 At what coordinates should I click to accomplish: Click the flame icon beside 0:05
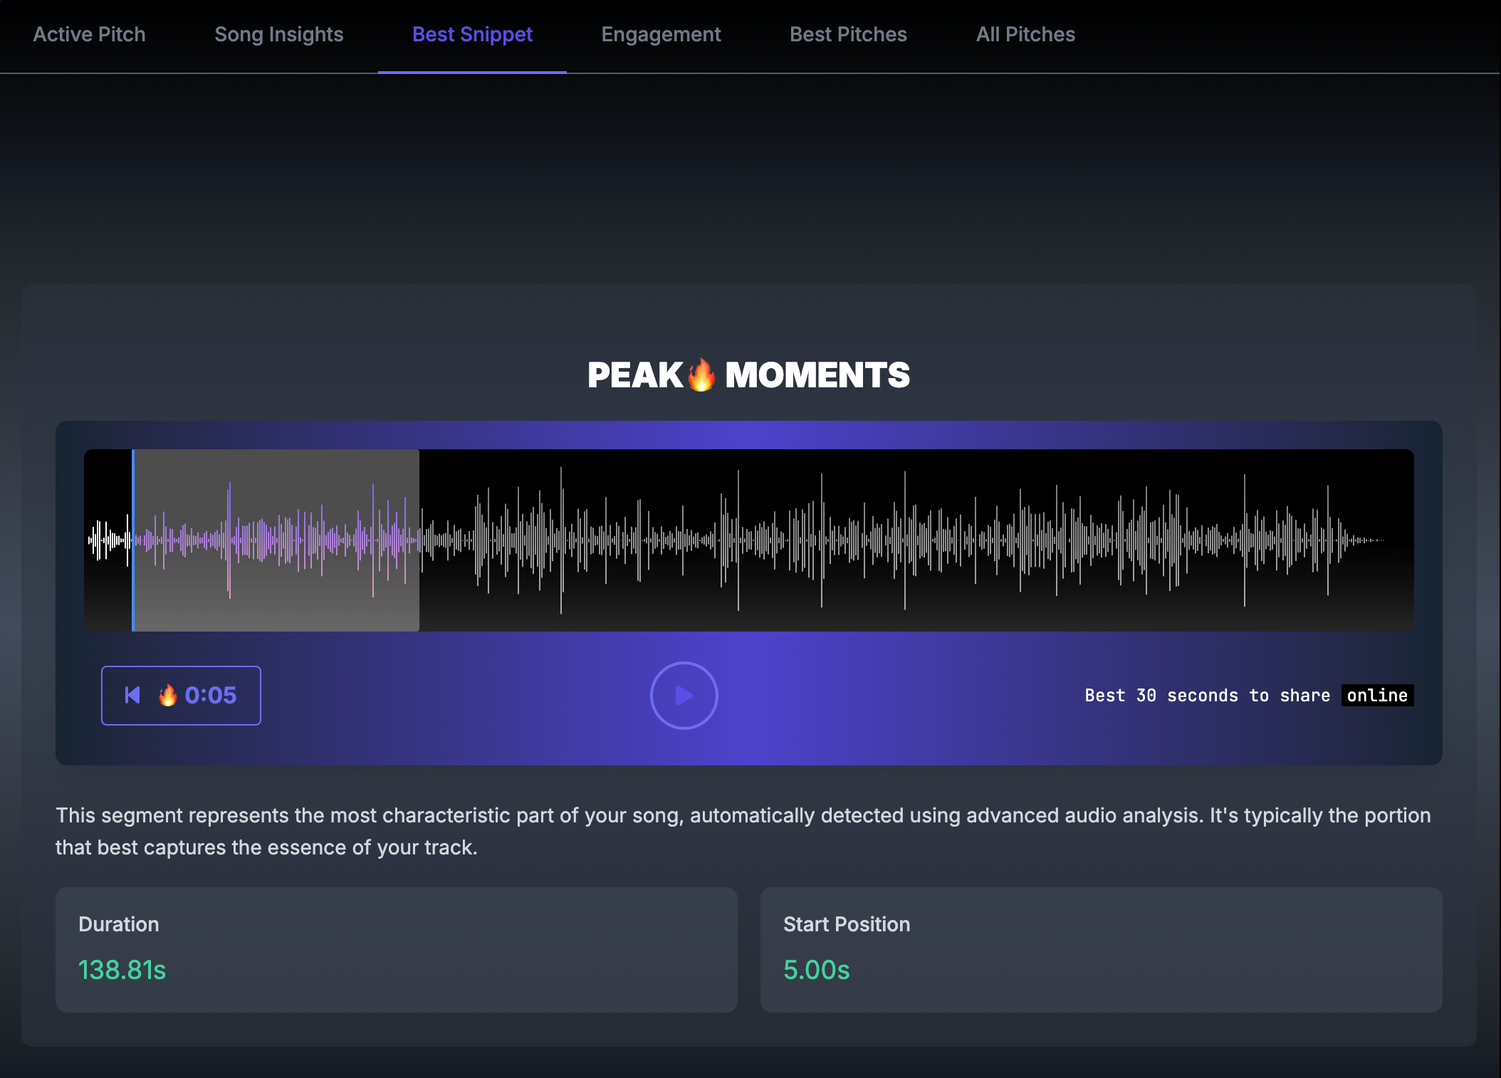point(167,695)
